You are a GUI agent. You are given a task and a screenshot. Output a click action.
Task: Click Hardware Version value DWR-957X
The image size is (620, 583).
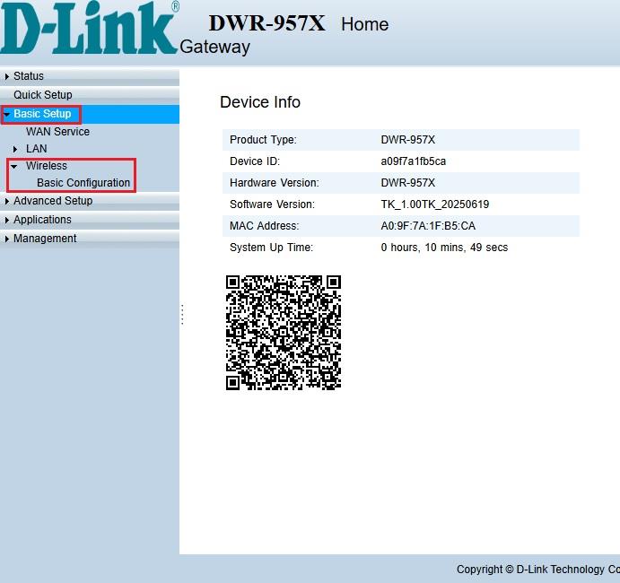point(407,183)
